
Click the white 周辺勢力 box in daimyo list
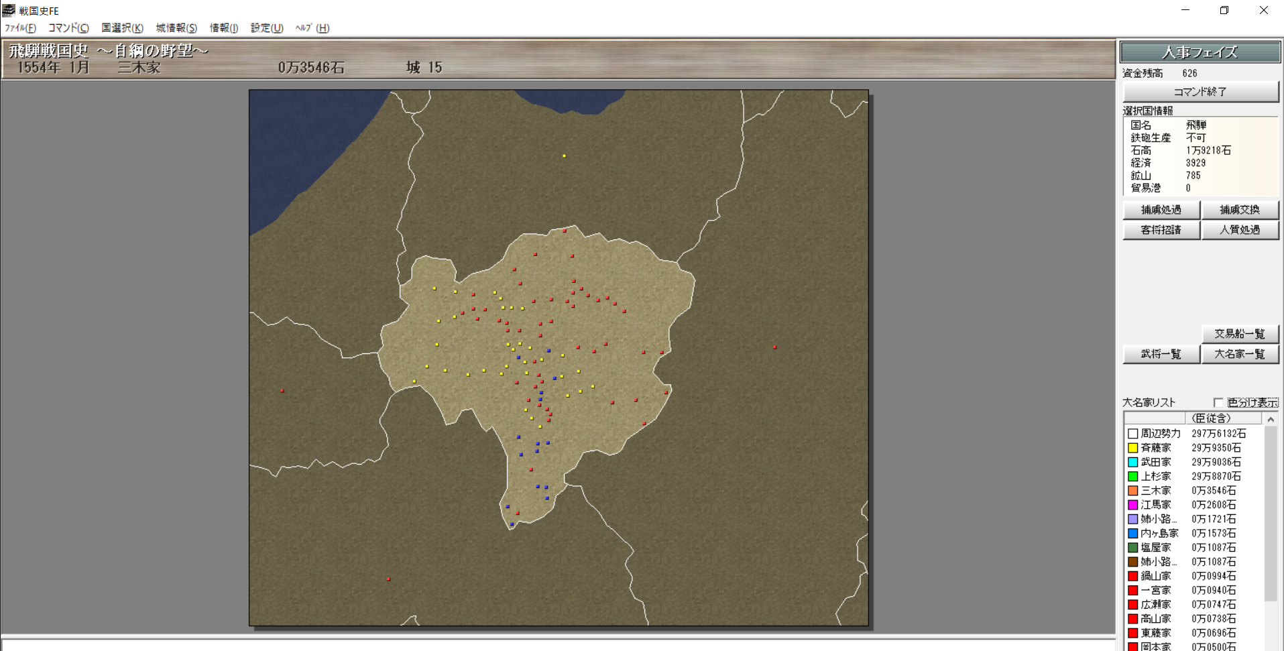(1132, 434)
